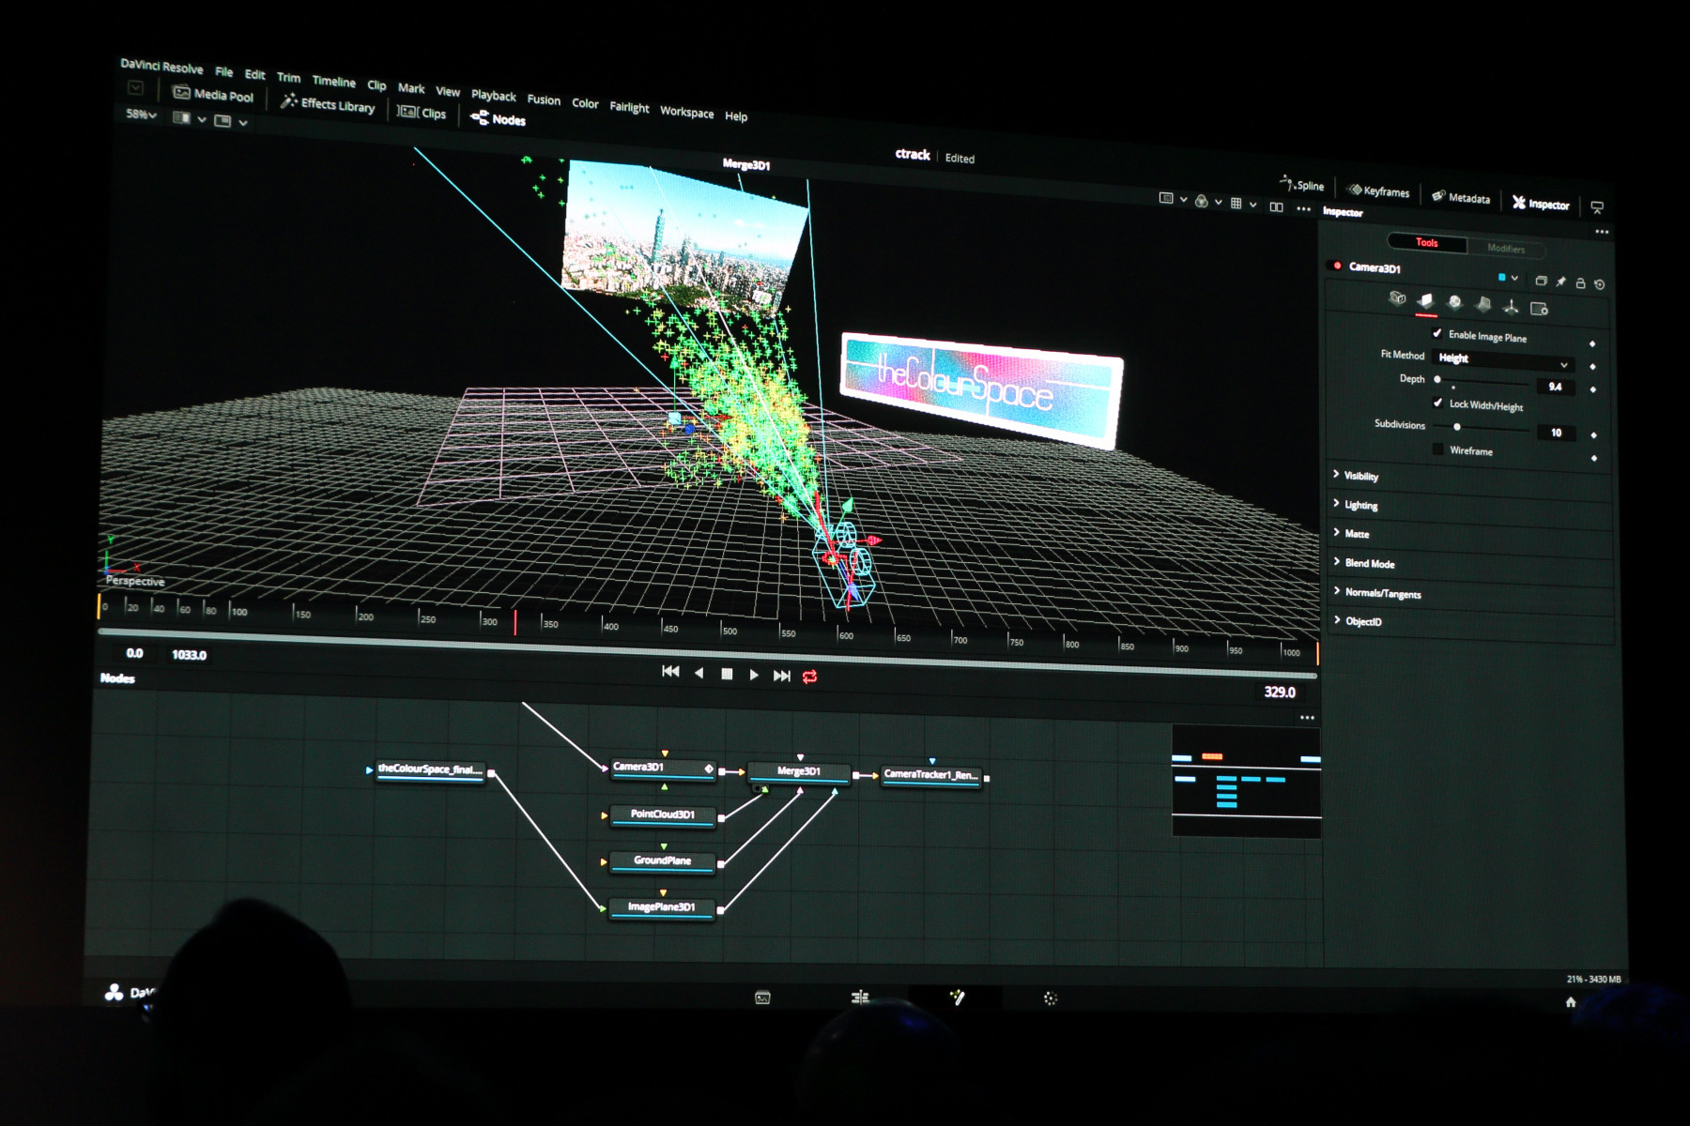1690x1126 pixels.
Task: Open the Workspace menu
Action: point(686,112)
